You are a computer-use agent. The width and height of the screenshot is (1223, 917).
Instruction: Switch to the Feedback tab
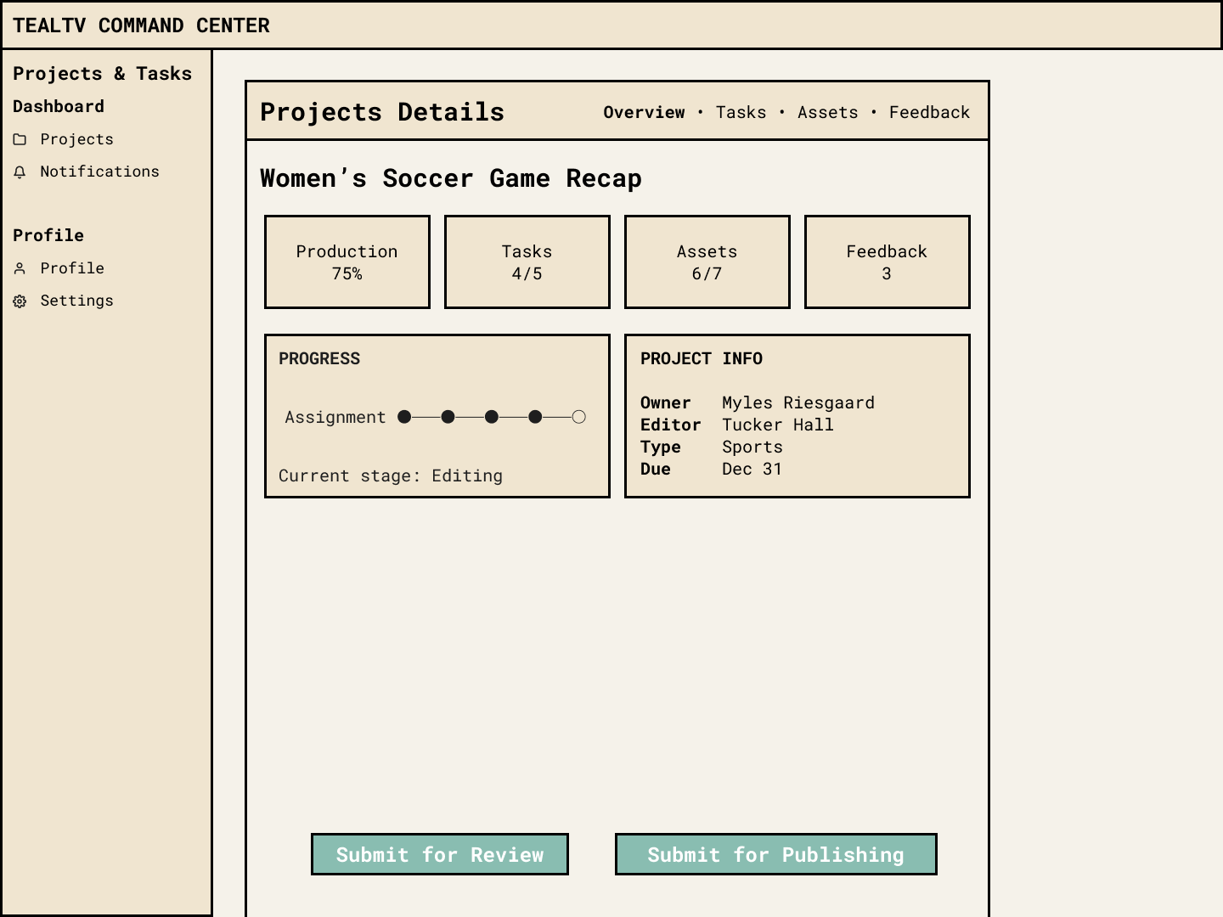click(x=929, y=112)
